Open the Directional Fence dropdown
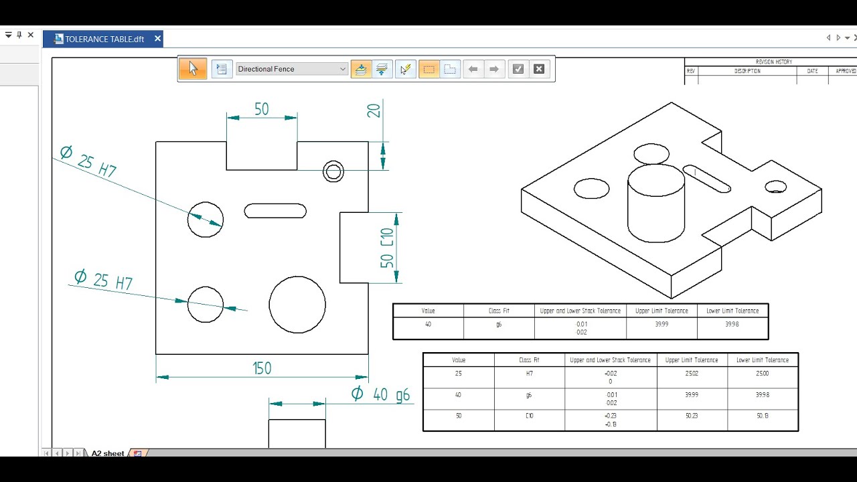This screenshot has height=482, width=857. click(x=292, y=69)
